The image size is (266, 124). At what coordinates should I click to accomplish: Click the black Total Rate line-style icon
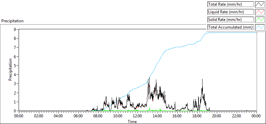tap(260, 4)
